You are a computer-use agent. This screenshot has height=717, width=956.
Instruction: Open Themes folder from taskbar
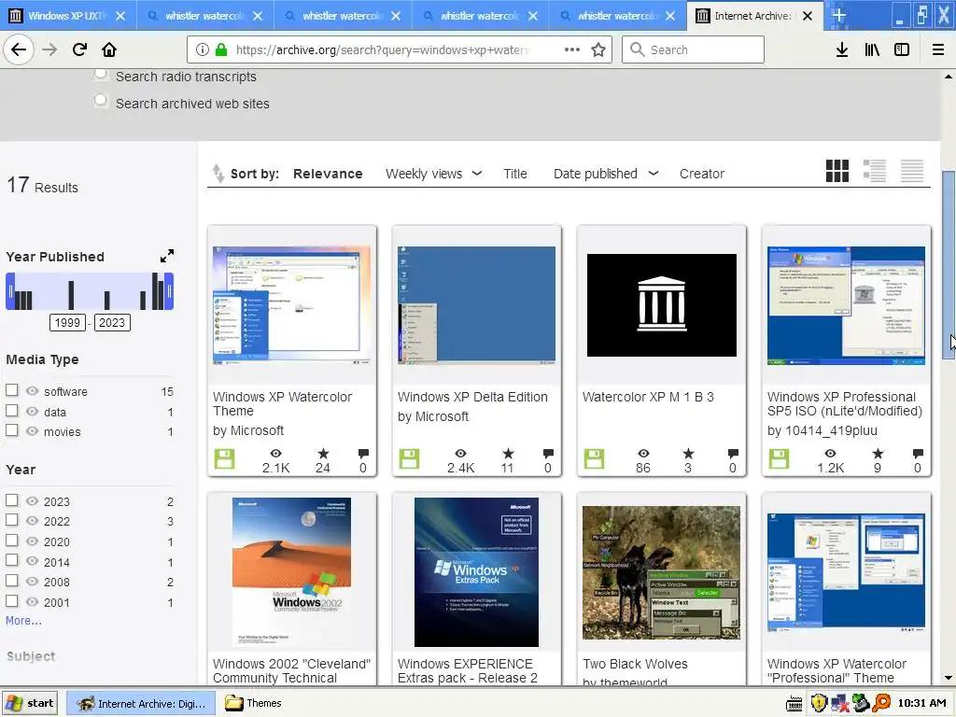pyautogui.click(x=253, y=703)
